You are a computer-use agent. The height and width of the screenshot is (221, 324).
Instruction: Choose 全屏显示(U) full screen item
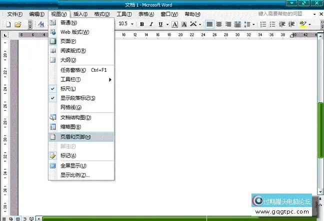tap(81, 166)
